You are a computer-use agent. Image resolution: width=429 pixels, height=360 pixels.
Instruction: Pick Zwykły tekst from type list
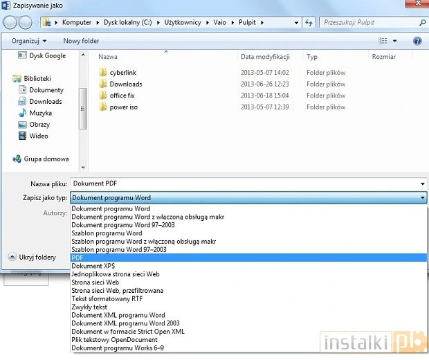coord(91,307)
